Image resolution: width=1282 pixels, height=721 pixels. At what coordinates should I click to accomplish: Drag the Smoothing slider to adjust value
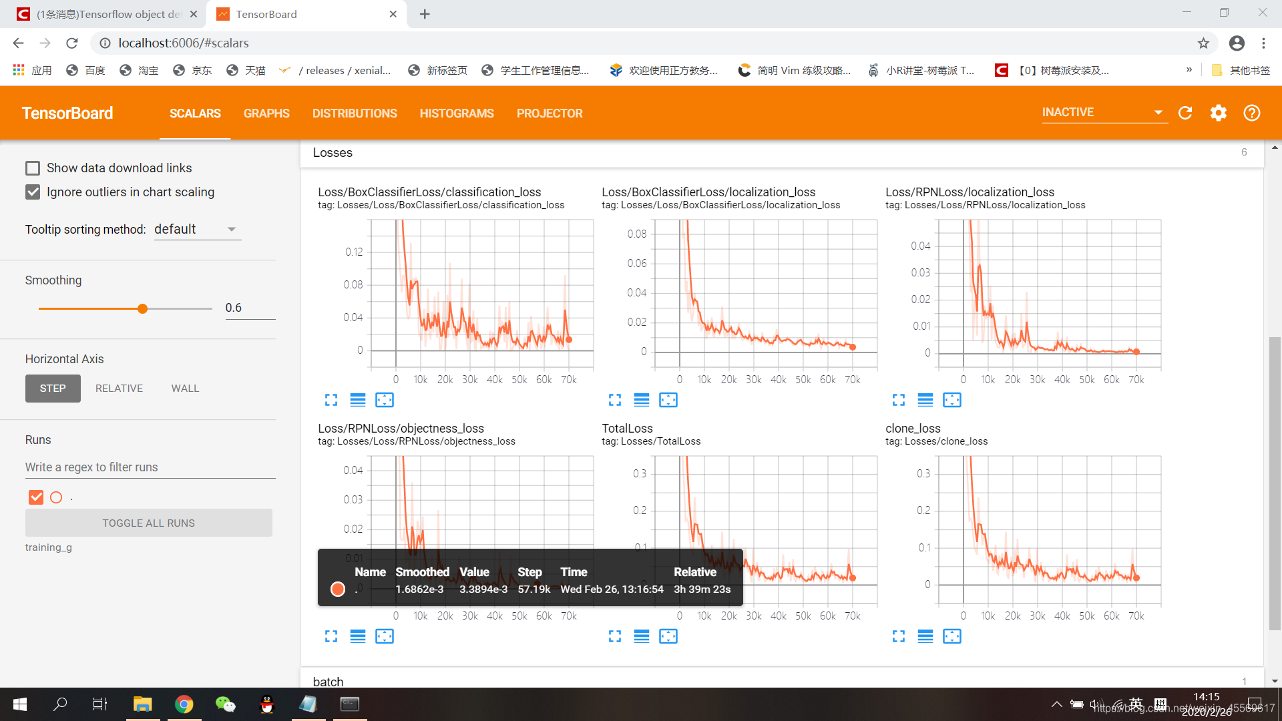(143, 308)
